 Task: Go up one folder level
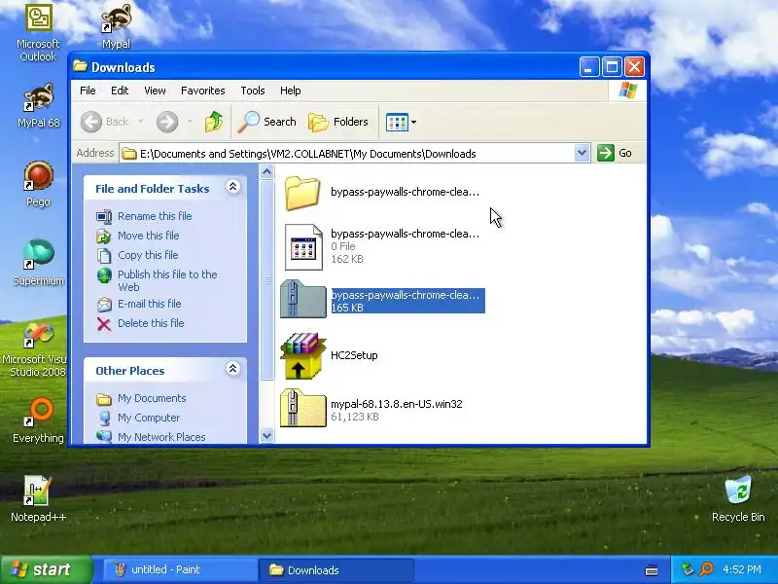214,122
